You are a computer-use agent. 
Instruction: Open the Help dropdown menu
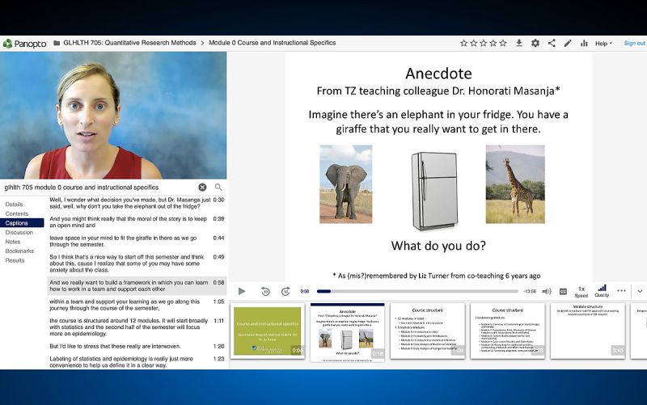(603, 44)
